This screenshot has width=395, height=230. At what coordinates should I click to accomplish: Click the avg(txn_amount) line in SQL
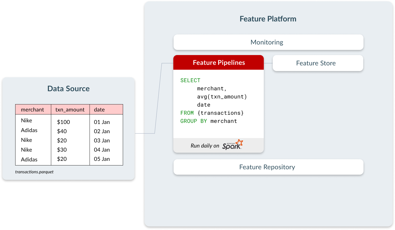[x=222, y=97]
